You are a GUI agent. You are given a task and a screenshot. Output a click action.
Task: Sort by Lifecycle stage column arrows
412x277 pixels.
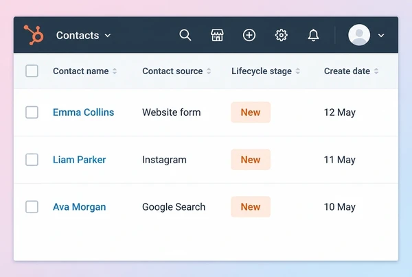pyautogui.click(x=298, y=71)
